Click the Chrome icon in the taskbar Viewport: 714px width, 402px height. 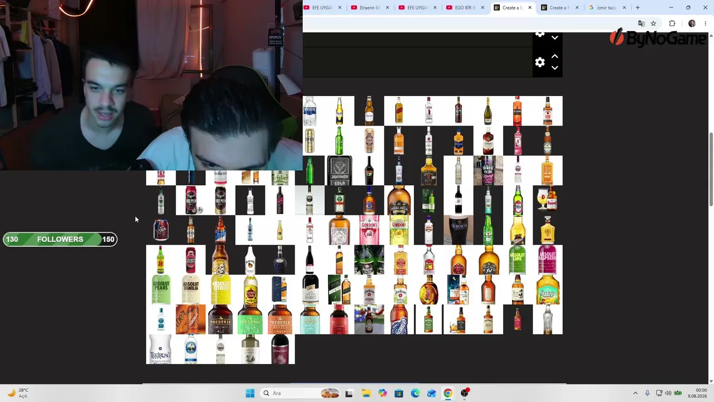pyautogui.click(x=448, y=393)
